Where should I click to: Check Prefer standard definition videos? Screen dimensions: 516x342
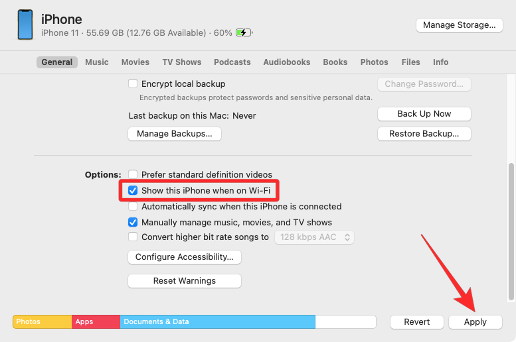pos(133,175)
